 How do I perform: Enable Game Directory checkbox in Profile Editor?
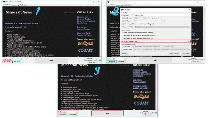click(x=123, y=18)
